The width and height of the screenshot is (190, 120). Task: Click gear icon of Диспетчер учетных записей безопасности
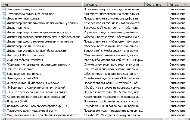[4, 51]
